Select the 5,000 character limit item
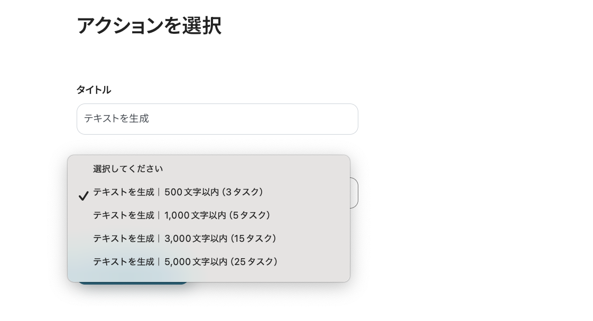 pos(185,262)
